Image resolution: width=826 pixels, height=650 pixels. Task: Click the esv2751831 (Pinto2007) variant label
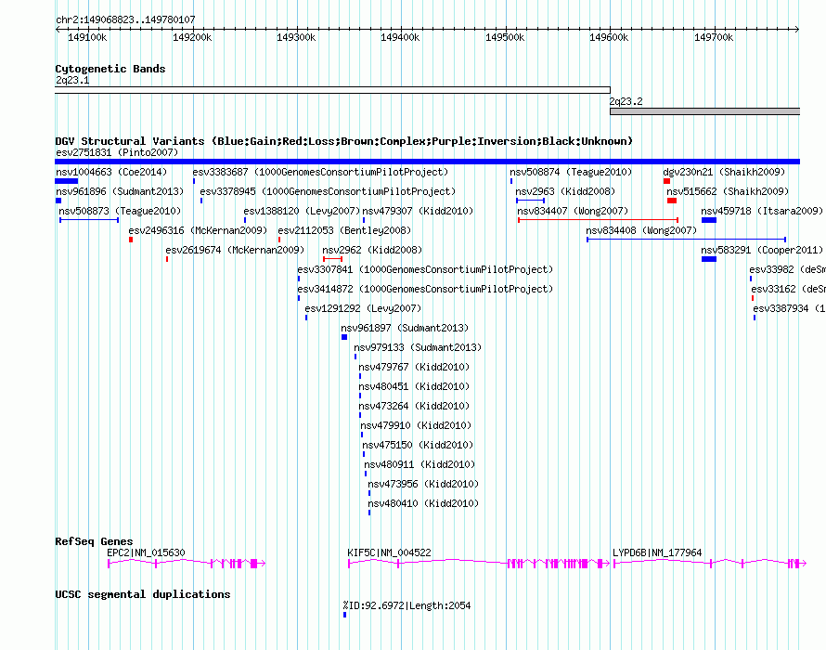point(117,152)
